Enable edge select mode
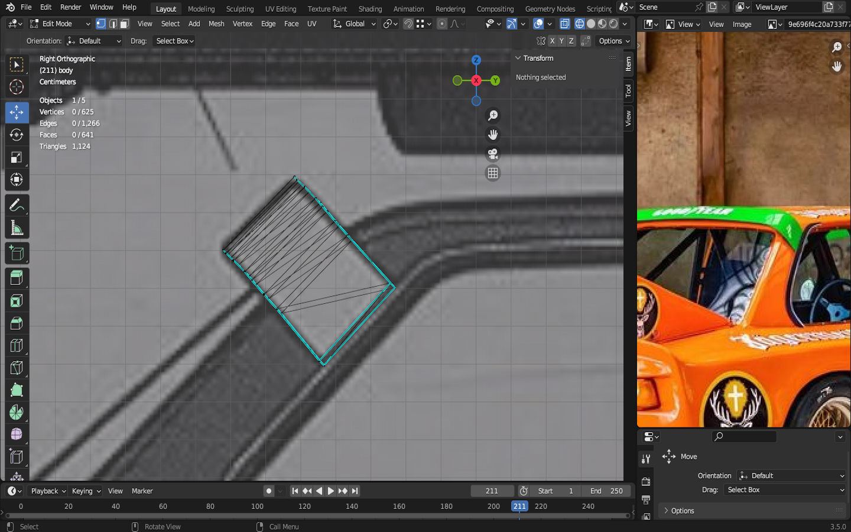851x532 pixels. (x=113, y=24)
